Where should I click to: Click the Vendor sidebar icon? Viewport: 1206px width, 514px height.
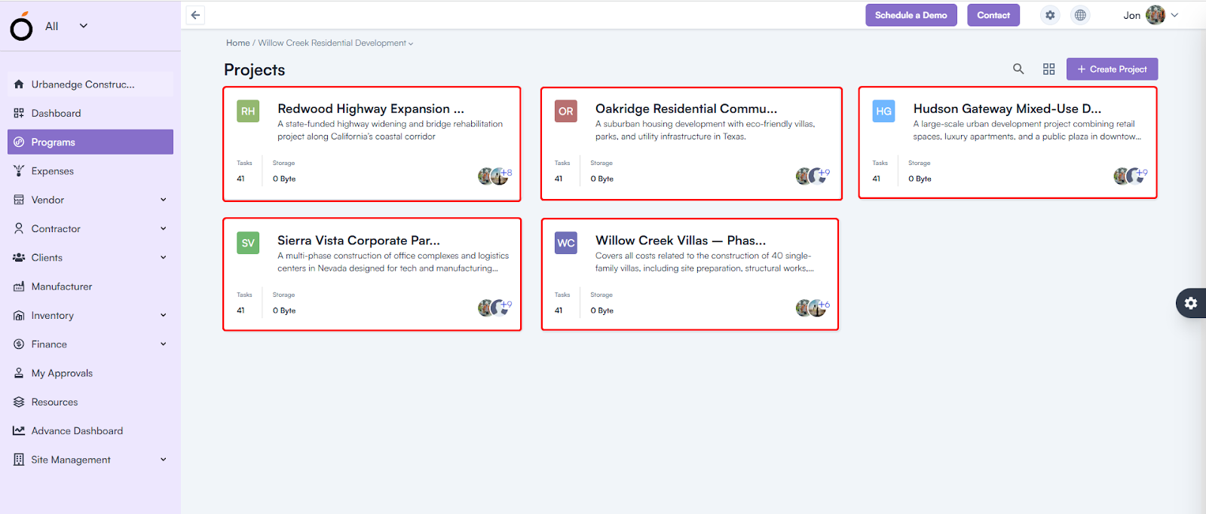pos(19,200)
